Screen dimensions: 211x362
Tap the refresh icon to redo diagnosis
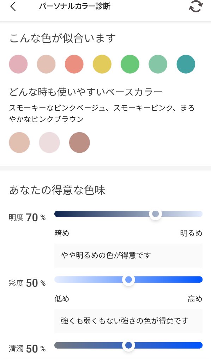[195, 6]
